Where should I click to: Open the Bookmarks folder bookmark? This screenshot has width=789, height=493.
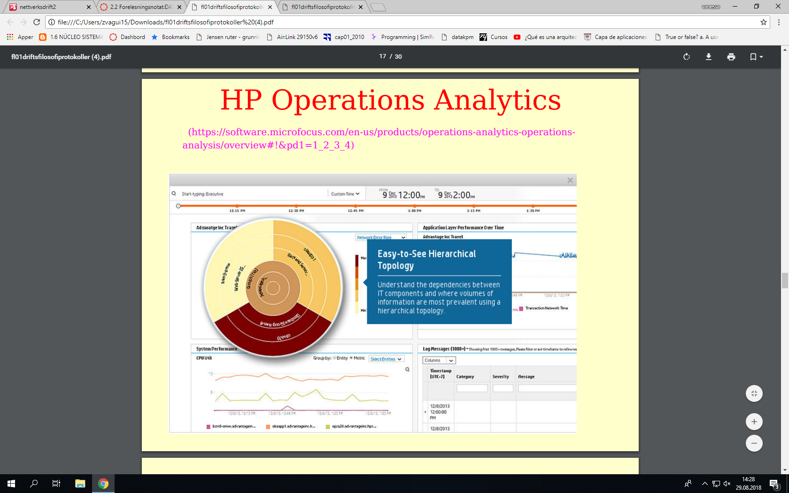[170, 37]
